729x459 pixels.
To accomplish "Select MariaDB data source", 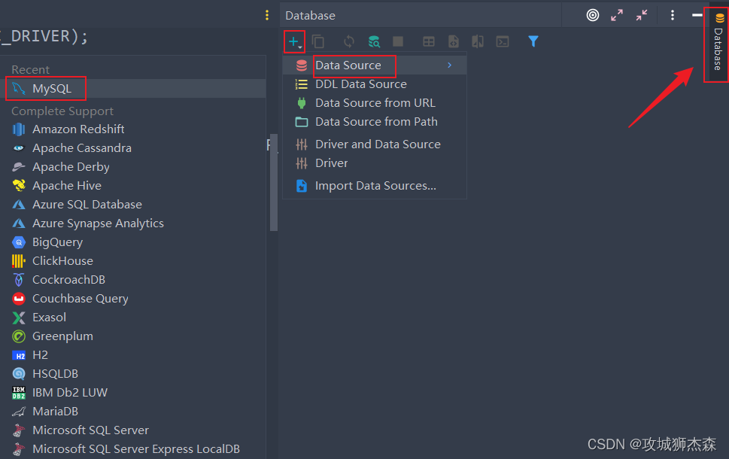I will (x=133, y=412).
